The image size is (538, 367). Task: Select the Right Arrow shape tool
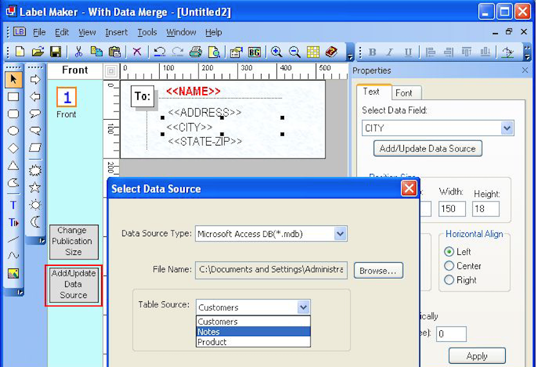click(35, 79)
